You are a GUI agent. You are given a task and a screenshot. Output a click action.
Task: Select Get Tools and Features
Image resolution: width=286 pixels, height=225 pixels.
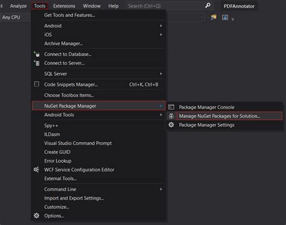98,15
